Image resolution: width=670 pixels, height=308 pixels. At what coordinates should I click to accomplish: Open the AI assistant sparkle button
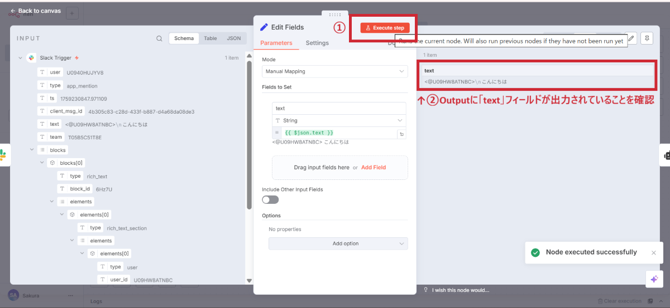[654, 279]
